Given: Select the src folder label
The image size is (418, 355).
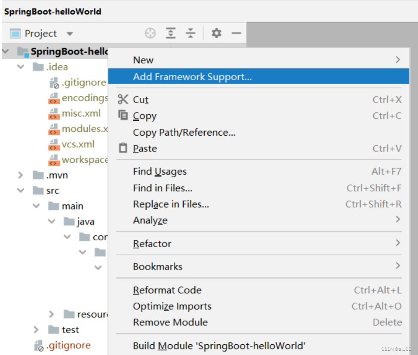Looking at the screenshot, I should click(53, 191).
